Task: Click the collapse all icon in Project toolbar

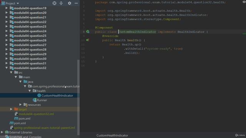Action: pyautogui.click(x=61, y=3)
